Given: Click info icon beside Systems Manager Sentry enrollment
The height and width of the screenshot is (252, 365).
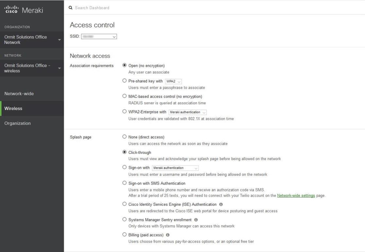Looking at the screenshot, I should coord(196,220).
